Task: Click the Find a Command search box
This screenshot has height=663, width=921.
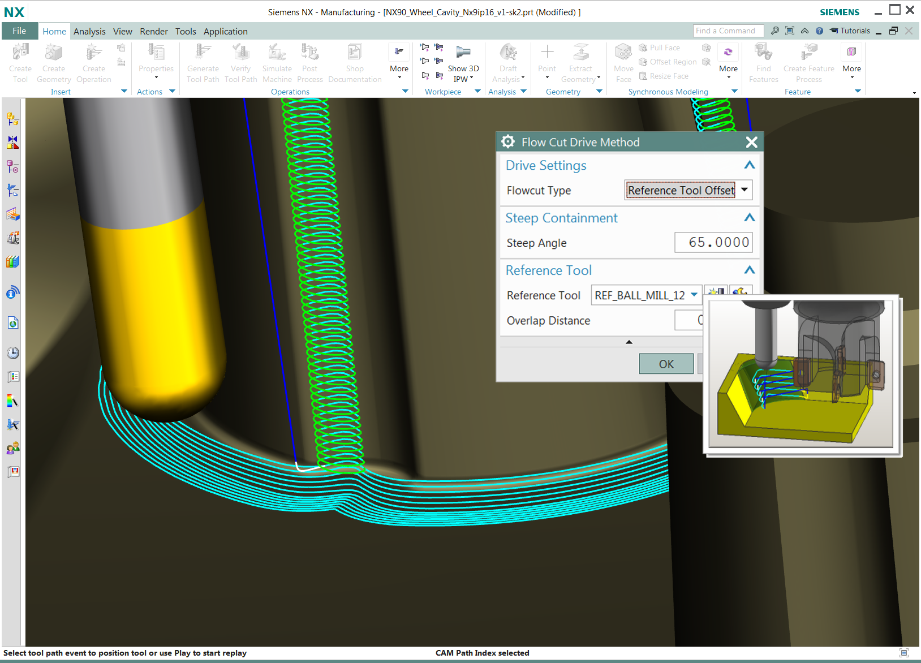Action: pos(728,31)
